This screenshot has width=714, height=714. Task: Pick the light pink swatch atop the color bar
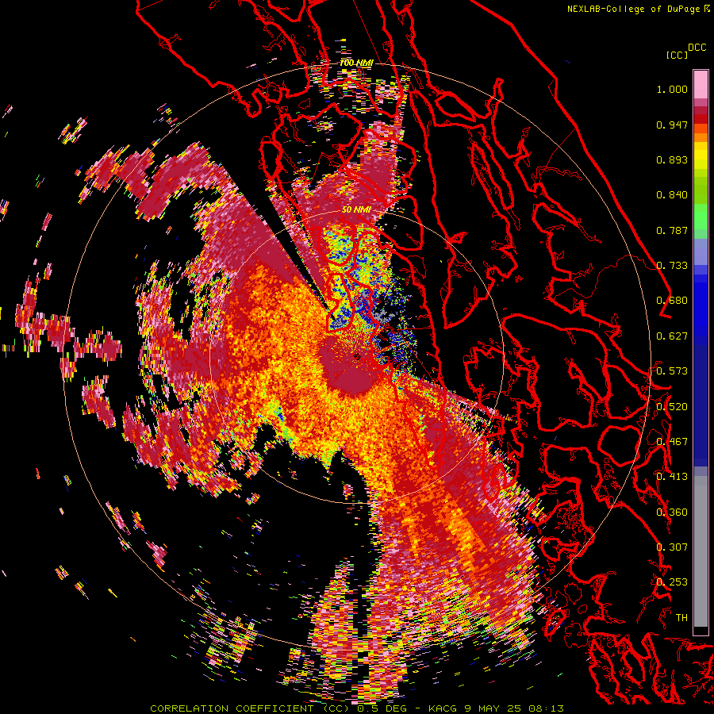click(701, 84)
